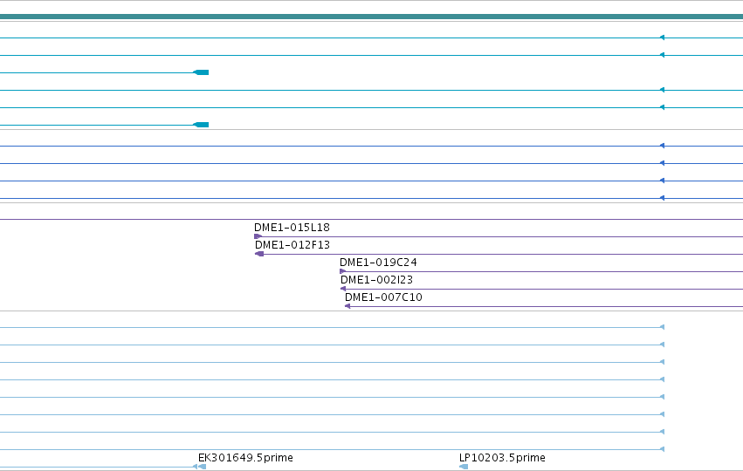Select the DME1-012F13 clone label

[x=292, y=245]
